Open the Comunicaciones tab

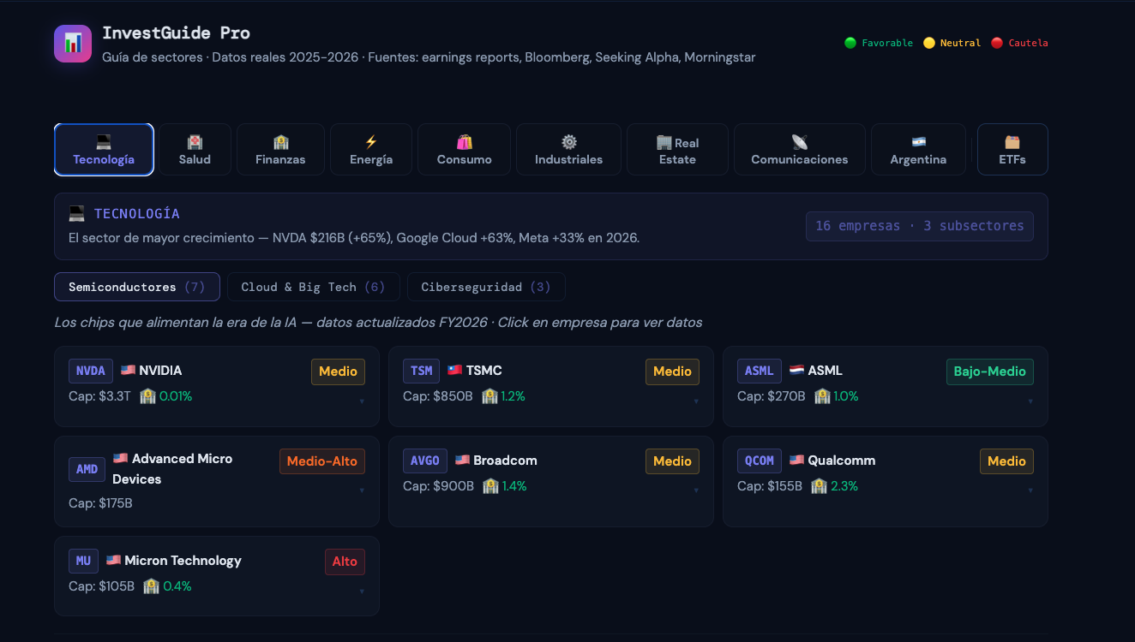(800, 150)
